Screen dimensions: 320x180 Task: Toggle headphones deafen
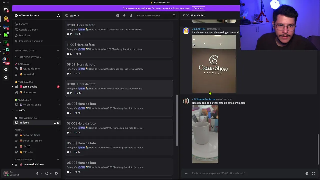point(47,173)
